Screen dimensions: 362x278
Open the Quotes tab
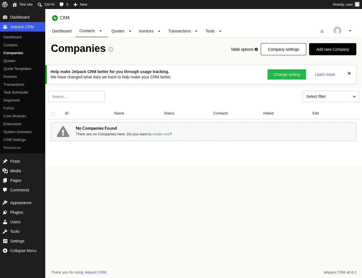tap(118, 31)
